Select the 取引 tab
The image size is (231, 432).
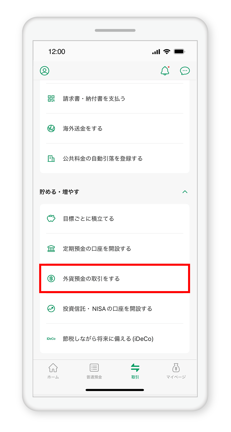coord(135,371)
